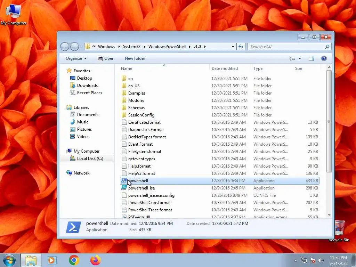Open the powershell application file

pyautogui.click(x=220, y=181)
